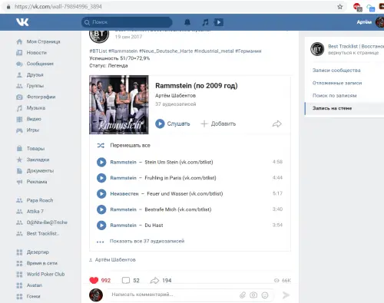
Task: Open the music note icon in header
Action: 205,22
